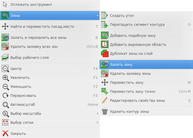Image resolution: width=193 pixels, height=138 pixels.
Task: Click the green Зоны zone icon
Action: (5, 15)
